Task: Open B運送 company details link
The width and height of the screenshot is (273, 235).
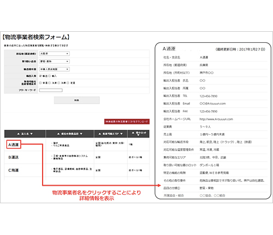Action: [14, 157]
